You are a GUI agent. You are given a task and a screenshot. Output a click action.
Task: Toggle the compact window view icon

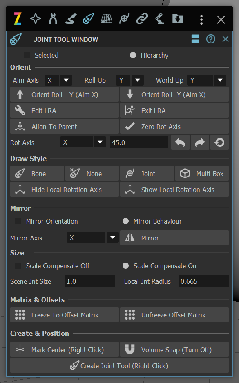[195, 39]
